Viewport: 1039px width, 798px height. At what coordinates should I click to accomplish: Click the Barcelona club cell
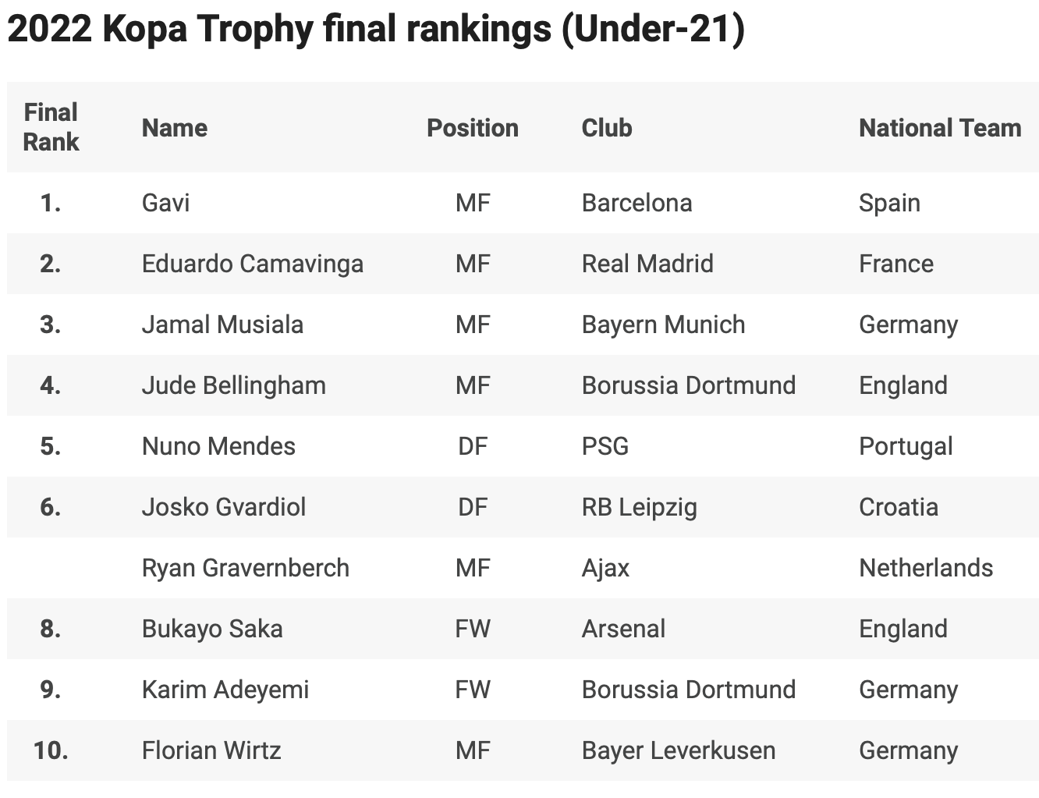[637, 203]
